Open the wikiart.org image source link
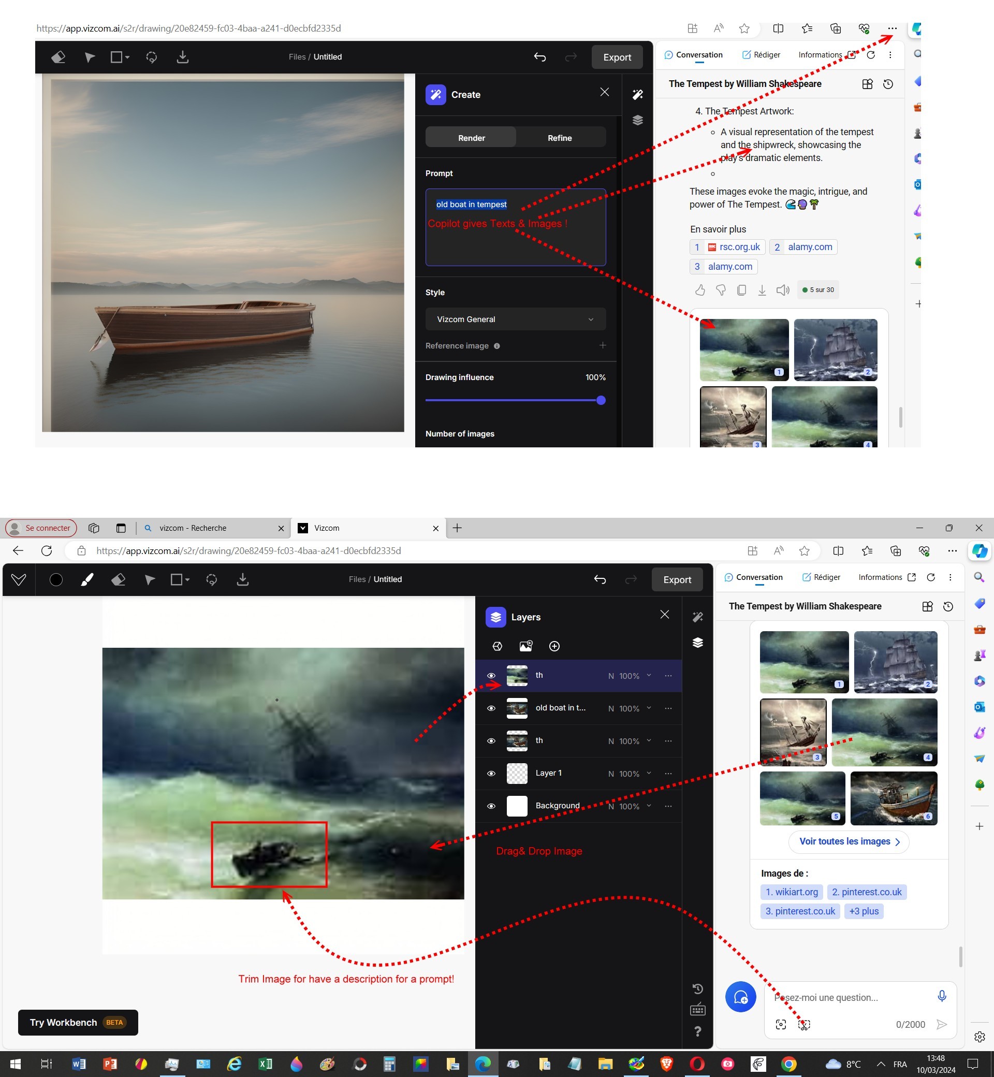The image size is (994, 1077). [x=791, y=892]
